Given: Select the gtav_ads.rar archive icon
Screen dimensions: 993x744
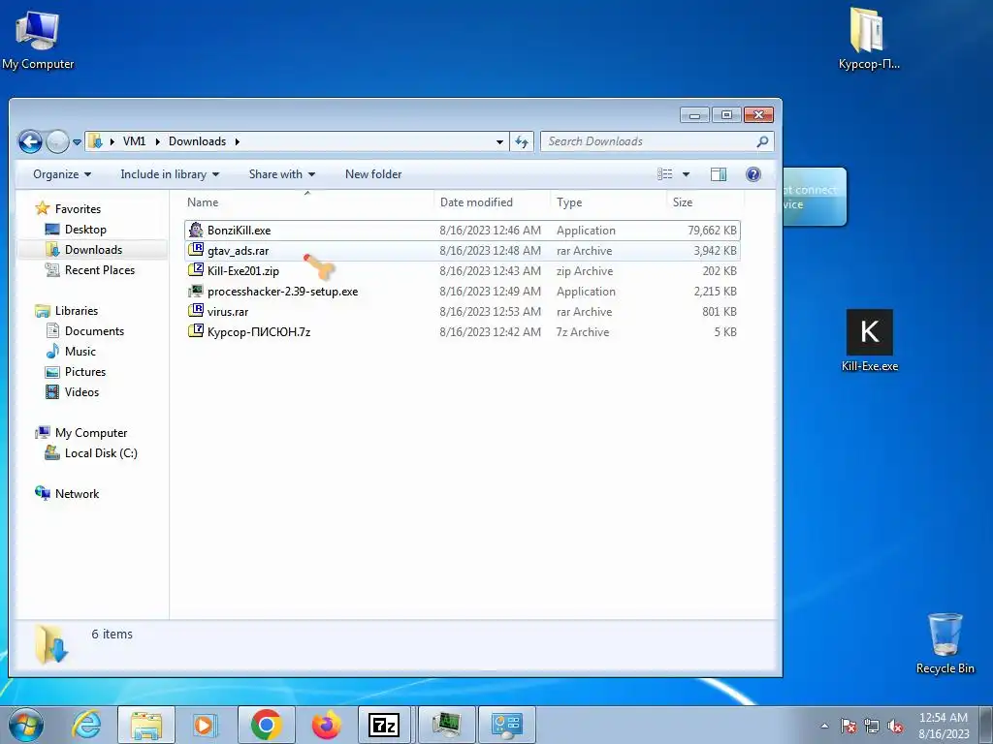Looking at the screenshot, I should [x=196, y=251].
